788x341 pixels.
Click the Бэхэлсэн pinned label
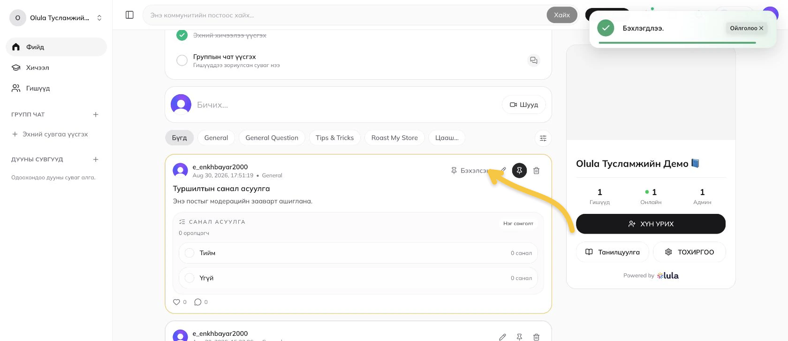click(x=470, y=170)
